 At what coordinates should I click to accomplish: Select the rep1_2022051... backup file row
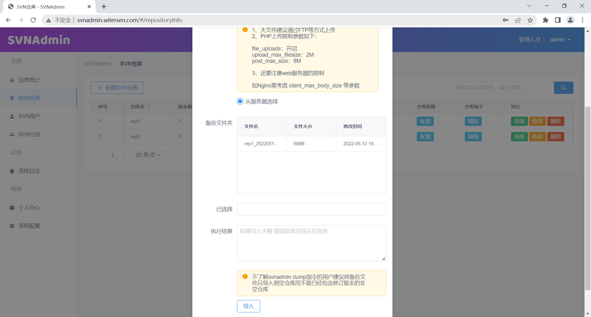point(312,144)
